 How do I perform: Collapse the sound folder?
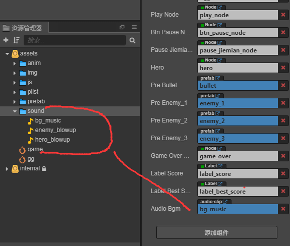click(15, 111)
